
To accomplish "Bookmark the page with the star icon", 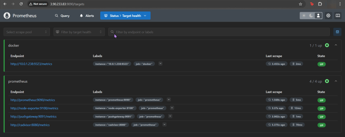I will pos(300,4).
